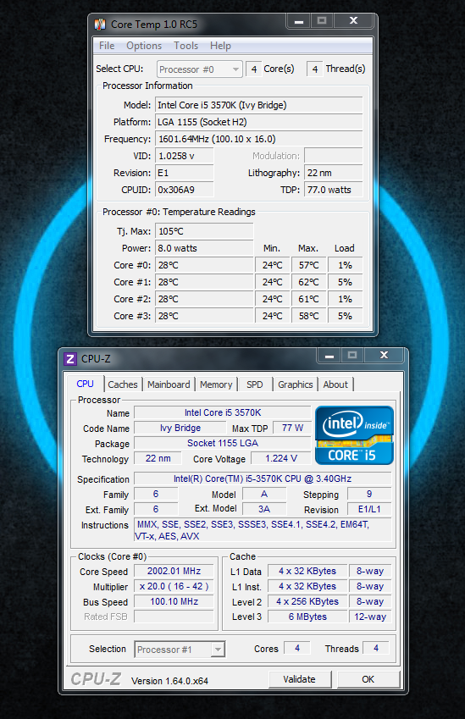
Task: Click the TDP value 77.0 watts
Action: tap(334, 190)
